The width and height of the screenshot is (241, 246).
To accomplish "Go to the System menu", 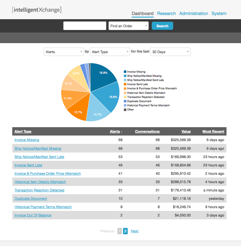I will coord(219,13).
